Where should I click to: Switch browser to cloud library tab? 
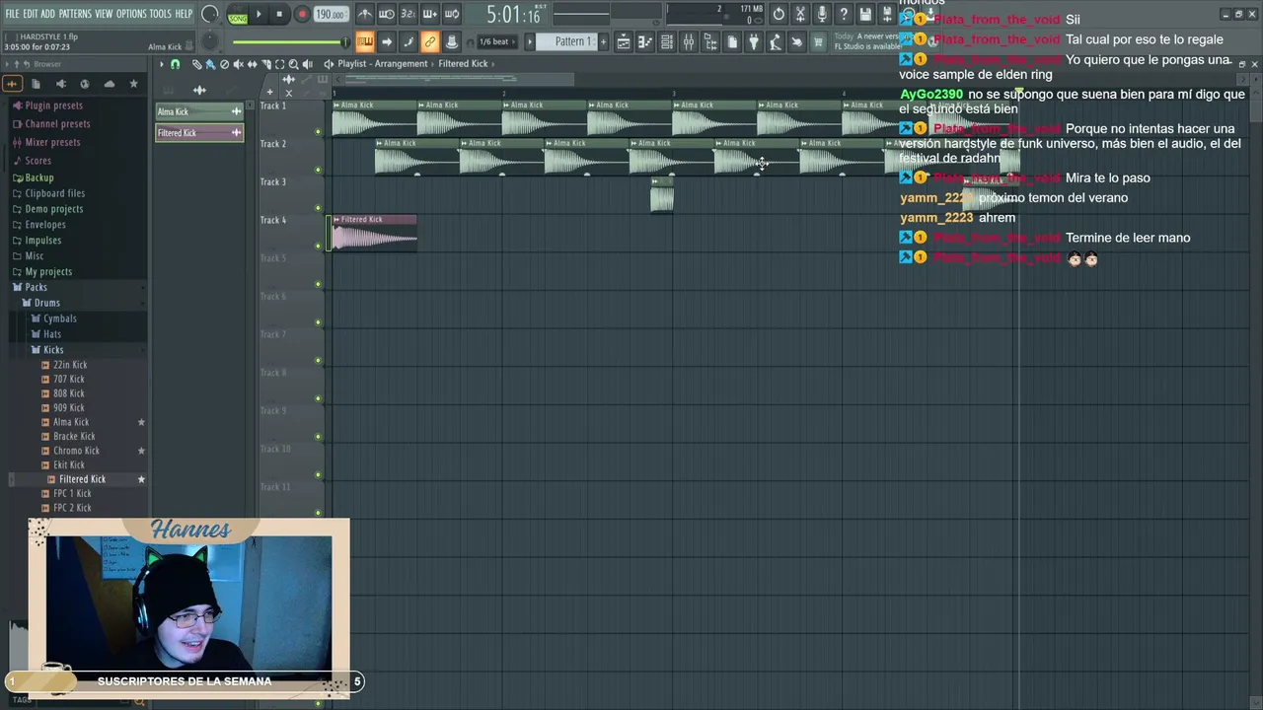click(109, 84)
